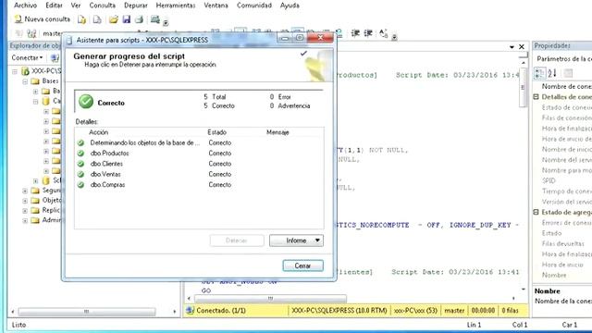Collapse the Detalles de conexión properties section

coord(536,96)
